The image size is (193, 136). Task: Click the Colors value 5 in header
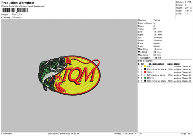(x=186, y=5)
